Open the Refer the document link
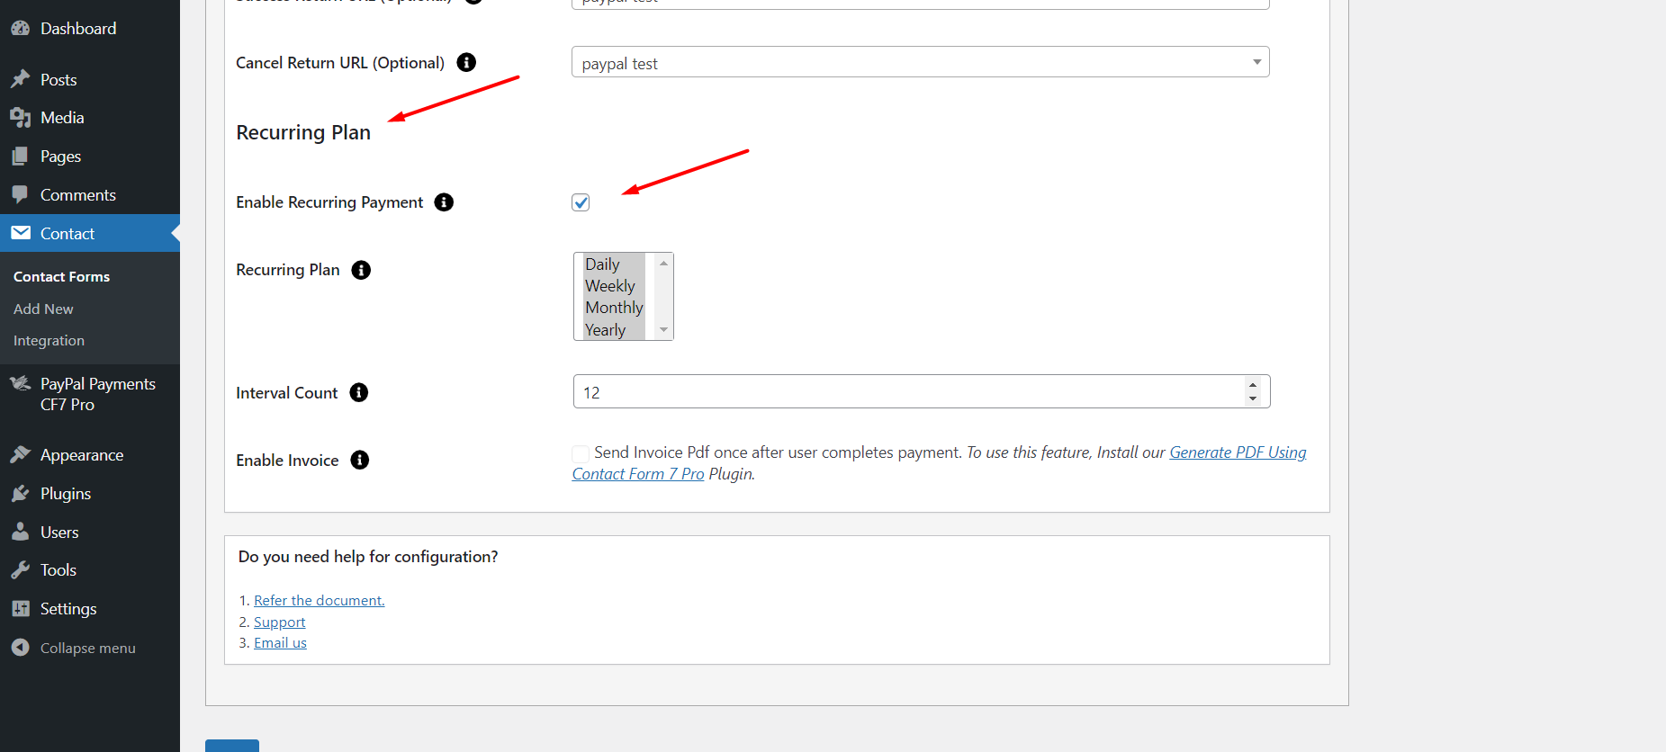The height and width of the screenshot is (752, 1666). point(319,601)
